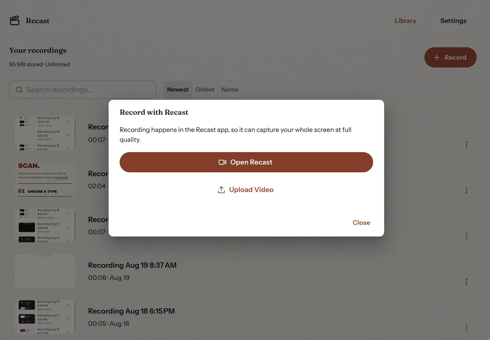Open the SCAN. thumbnail recording
The height and width of the screenshot is (340, 490).
[45, 180]
